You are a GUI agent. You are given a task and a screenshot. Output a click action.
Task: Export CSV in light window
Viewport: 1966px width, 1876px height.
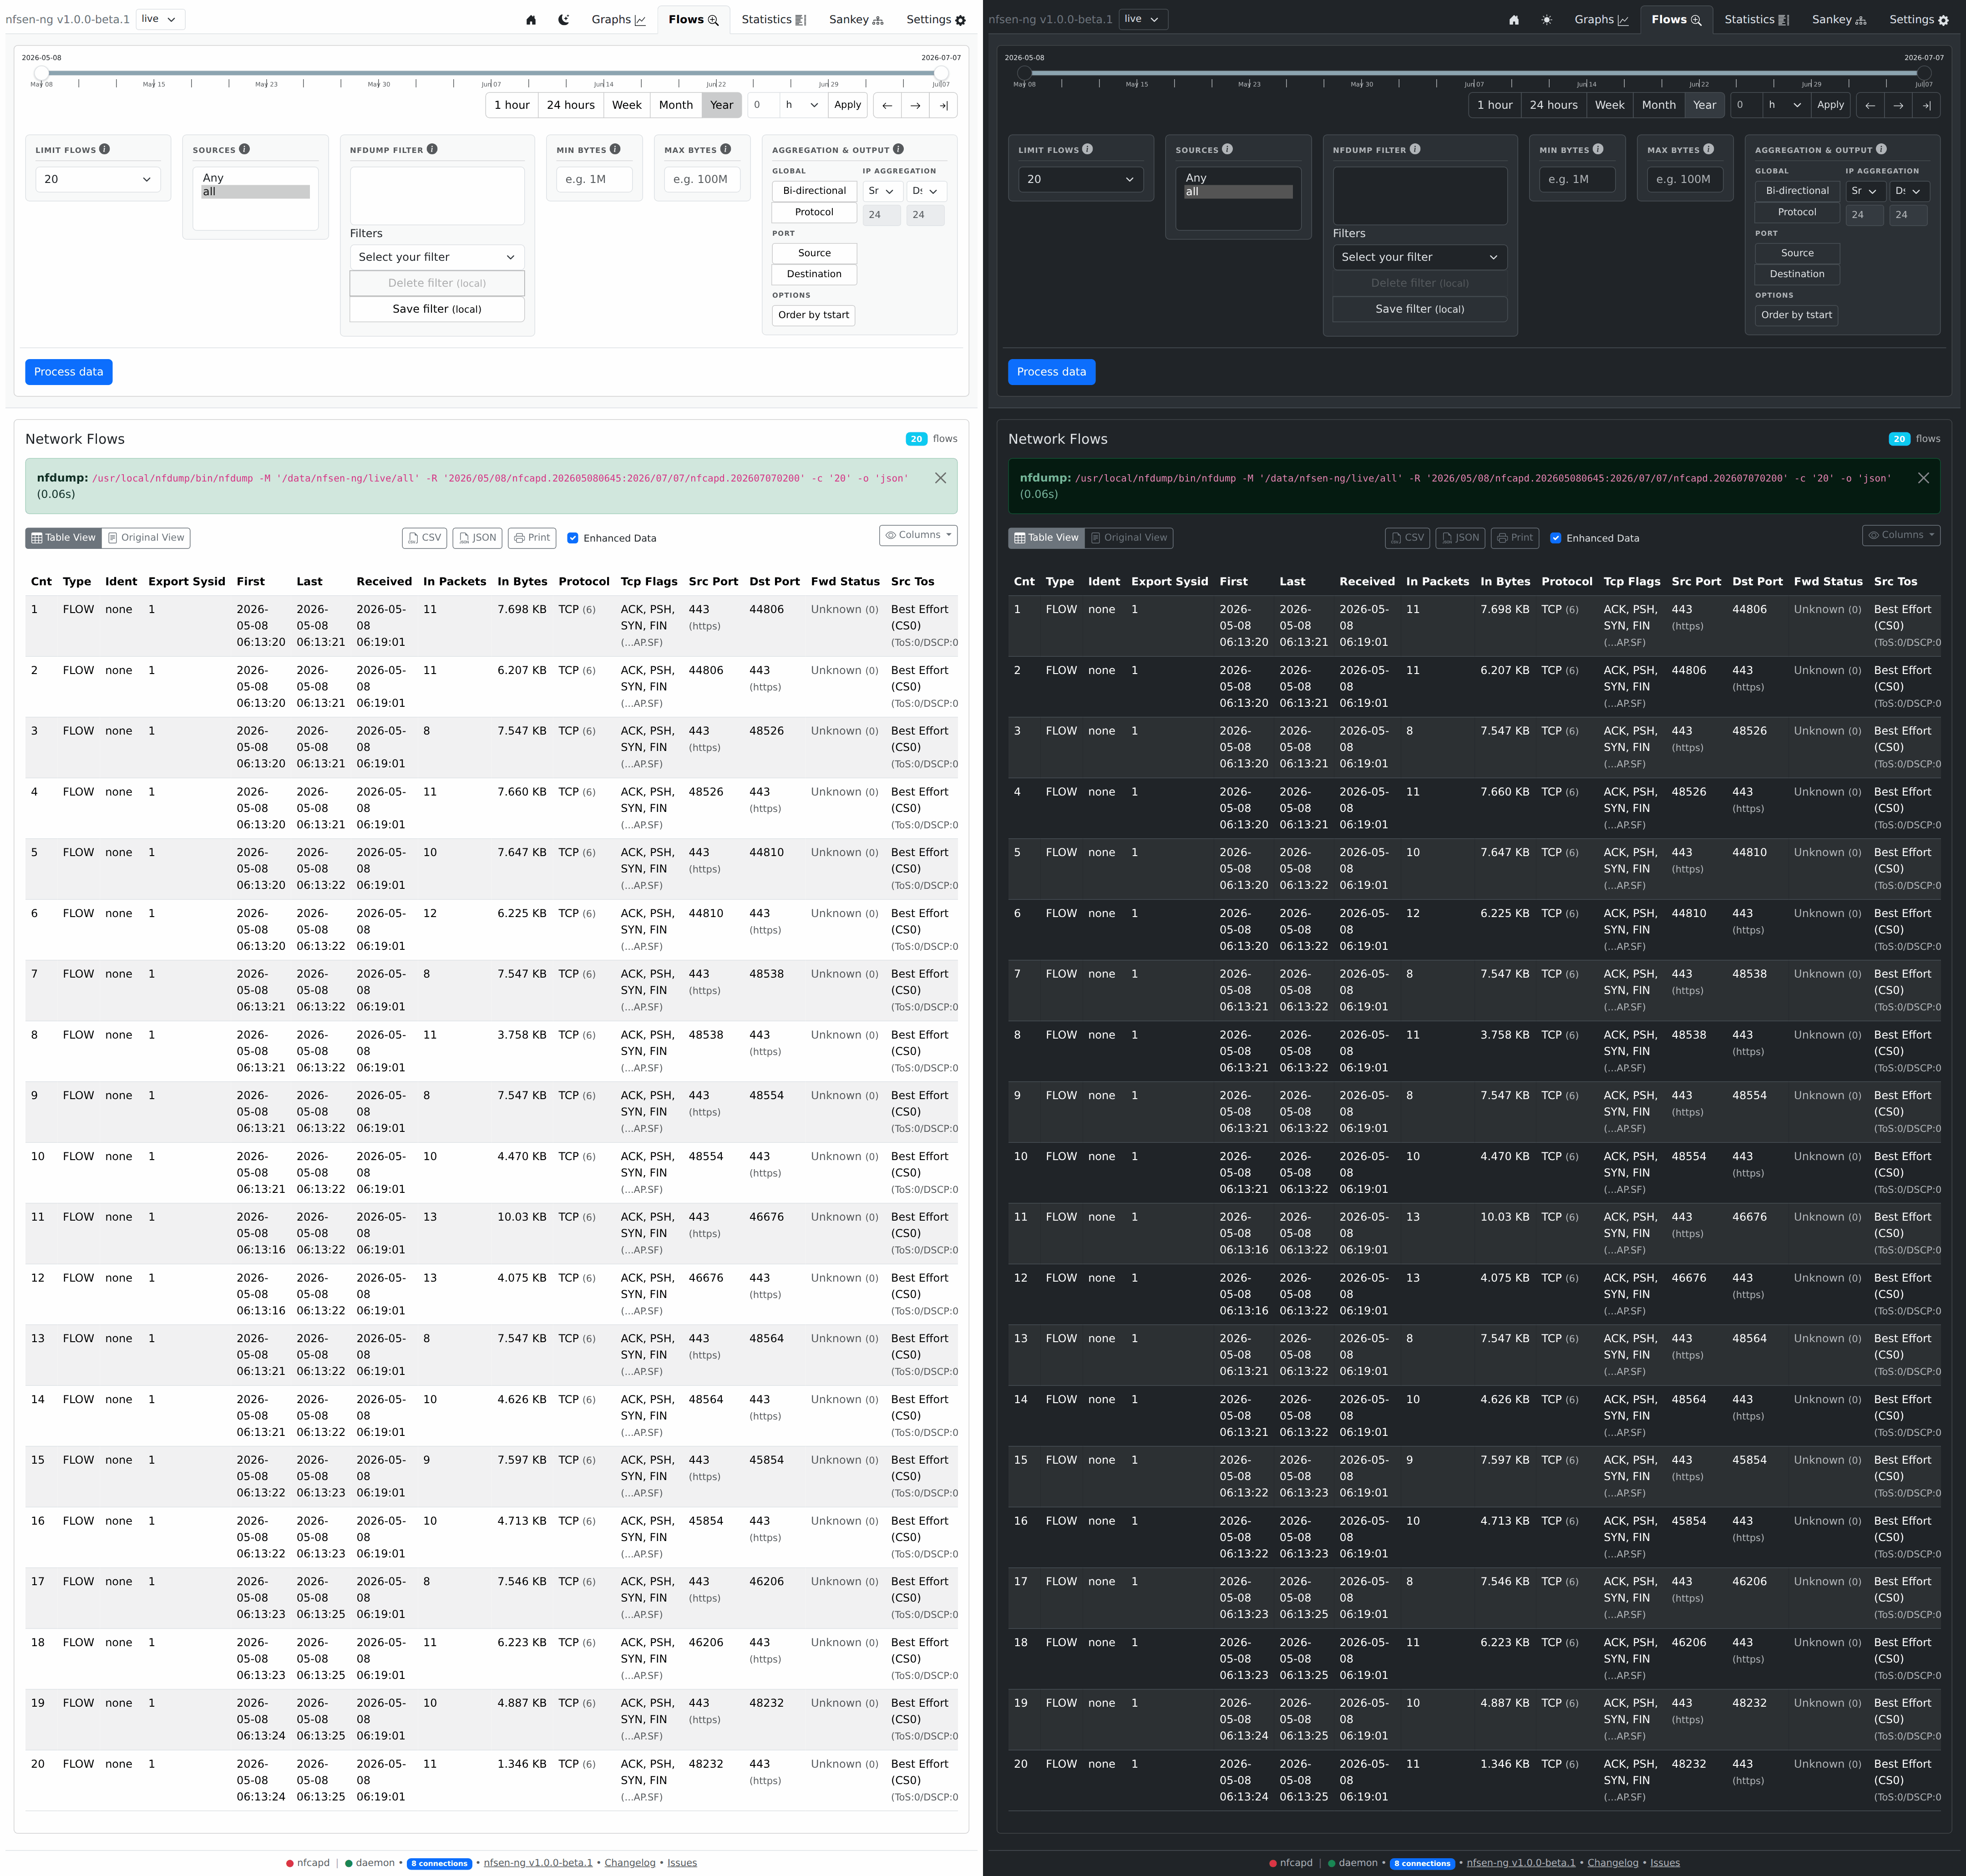click(425, 538)
